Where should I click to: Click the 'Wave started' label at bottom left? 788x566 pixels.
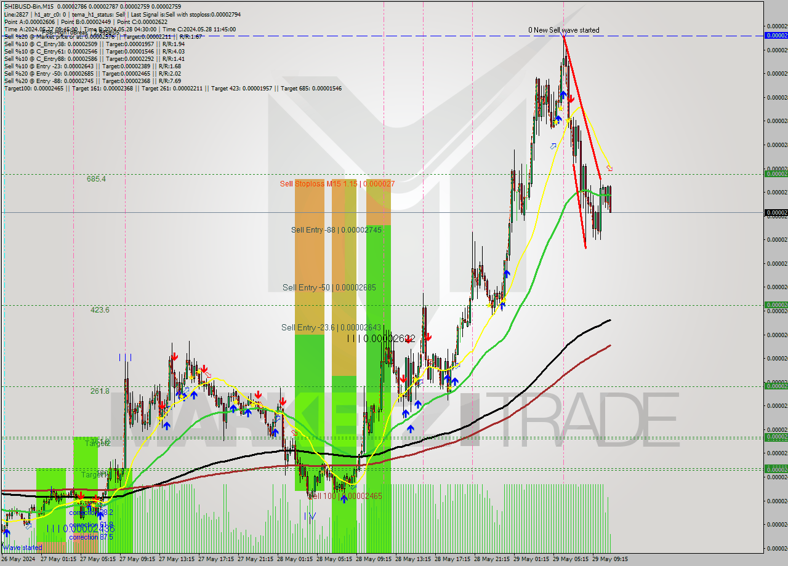(x=23, y=548)
